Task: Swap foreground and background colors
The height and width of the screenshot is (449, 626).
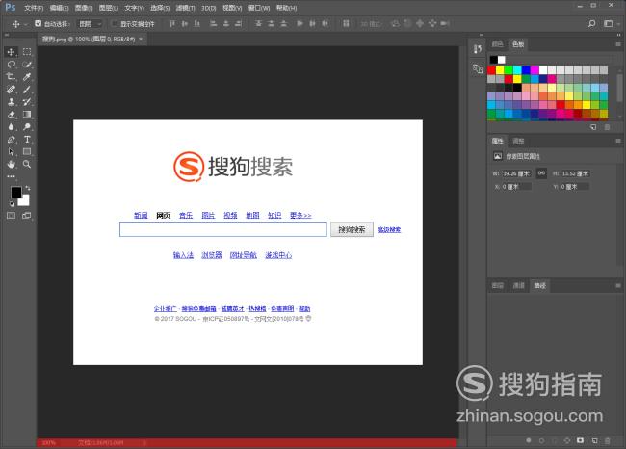Action: coord(28,188)
